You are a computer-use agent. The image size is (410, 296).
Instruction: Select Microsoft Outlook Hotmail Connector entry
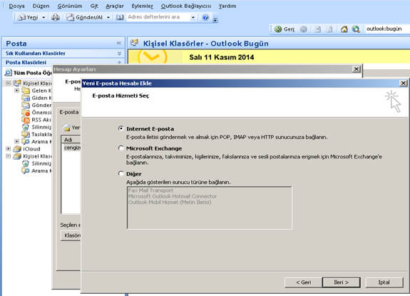pos(173,196)
